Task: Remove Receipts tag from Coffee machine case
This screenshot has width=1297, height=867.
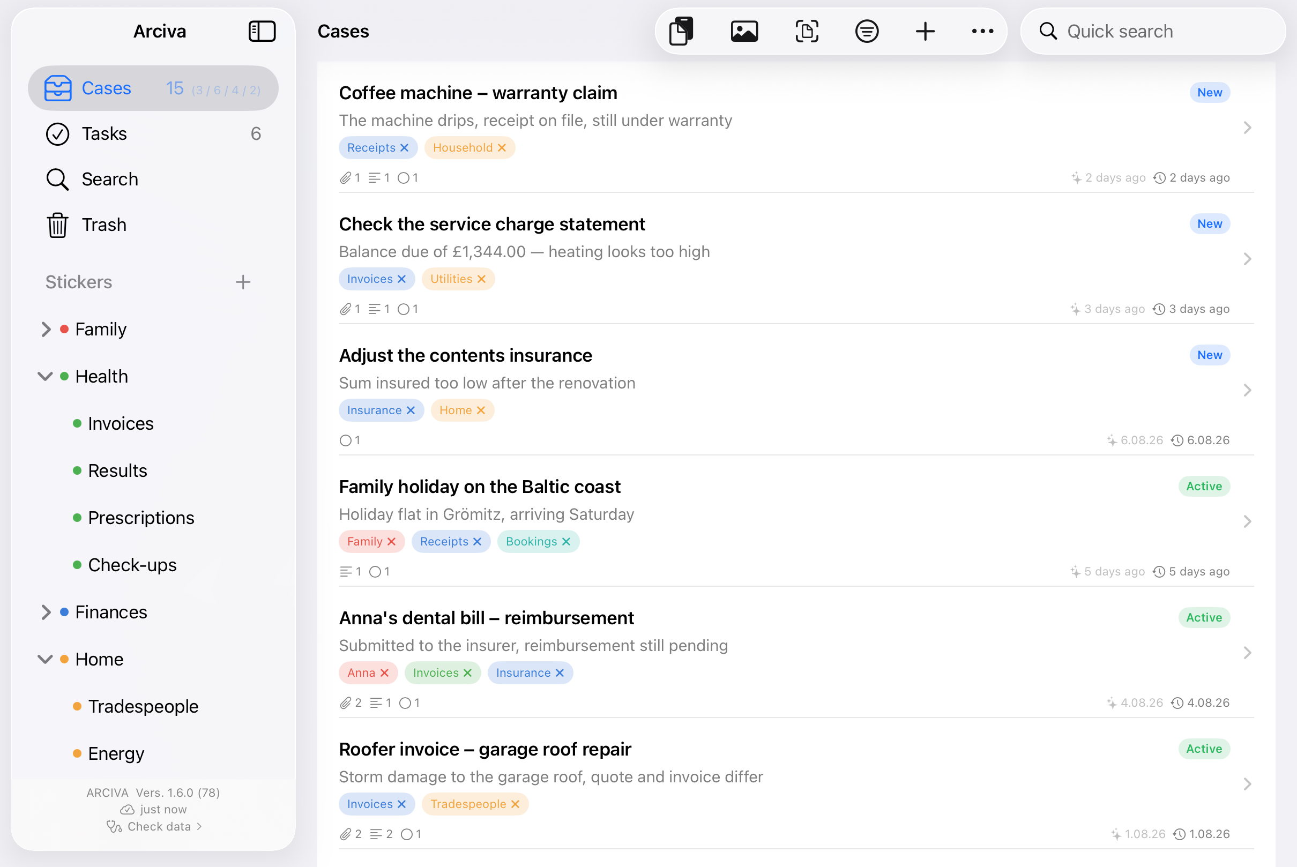Action: click(404, 148)
